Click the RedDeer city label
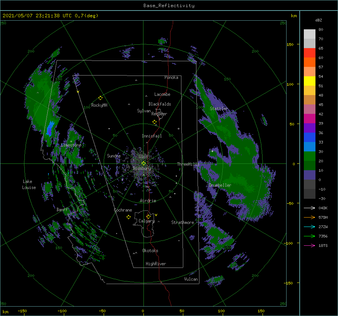 coord(159,114)
